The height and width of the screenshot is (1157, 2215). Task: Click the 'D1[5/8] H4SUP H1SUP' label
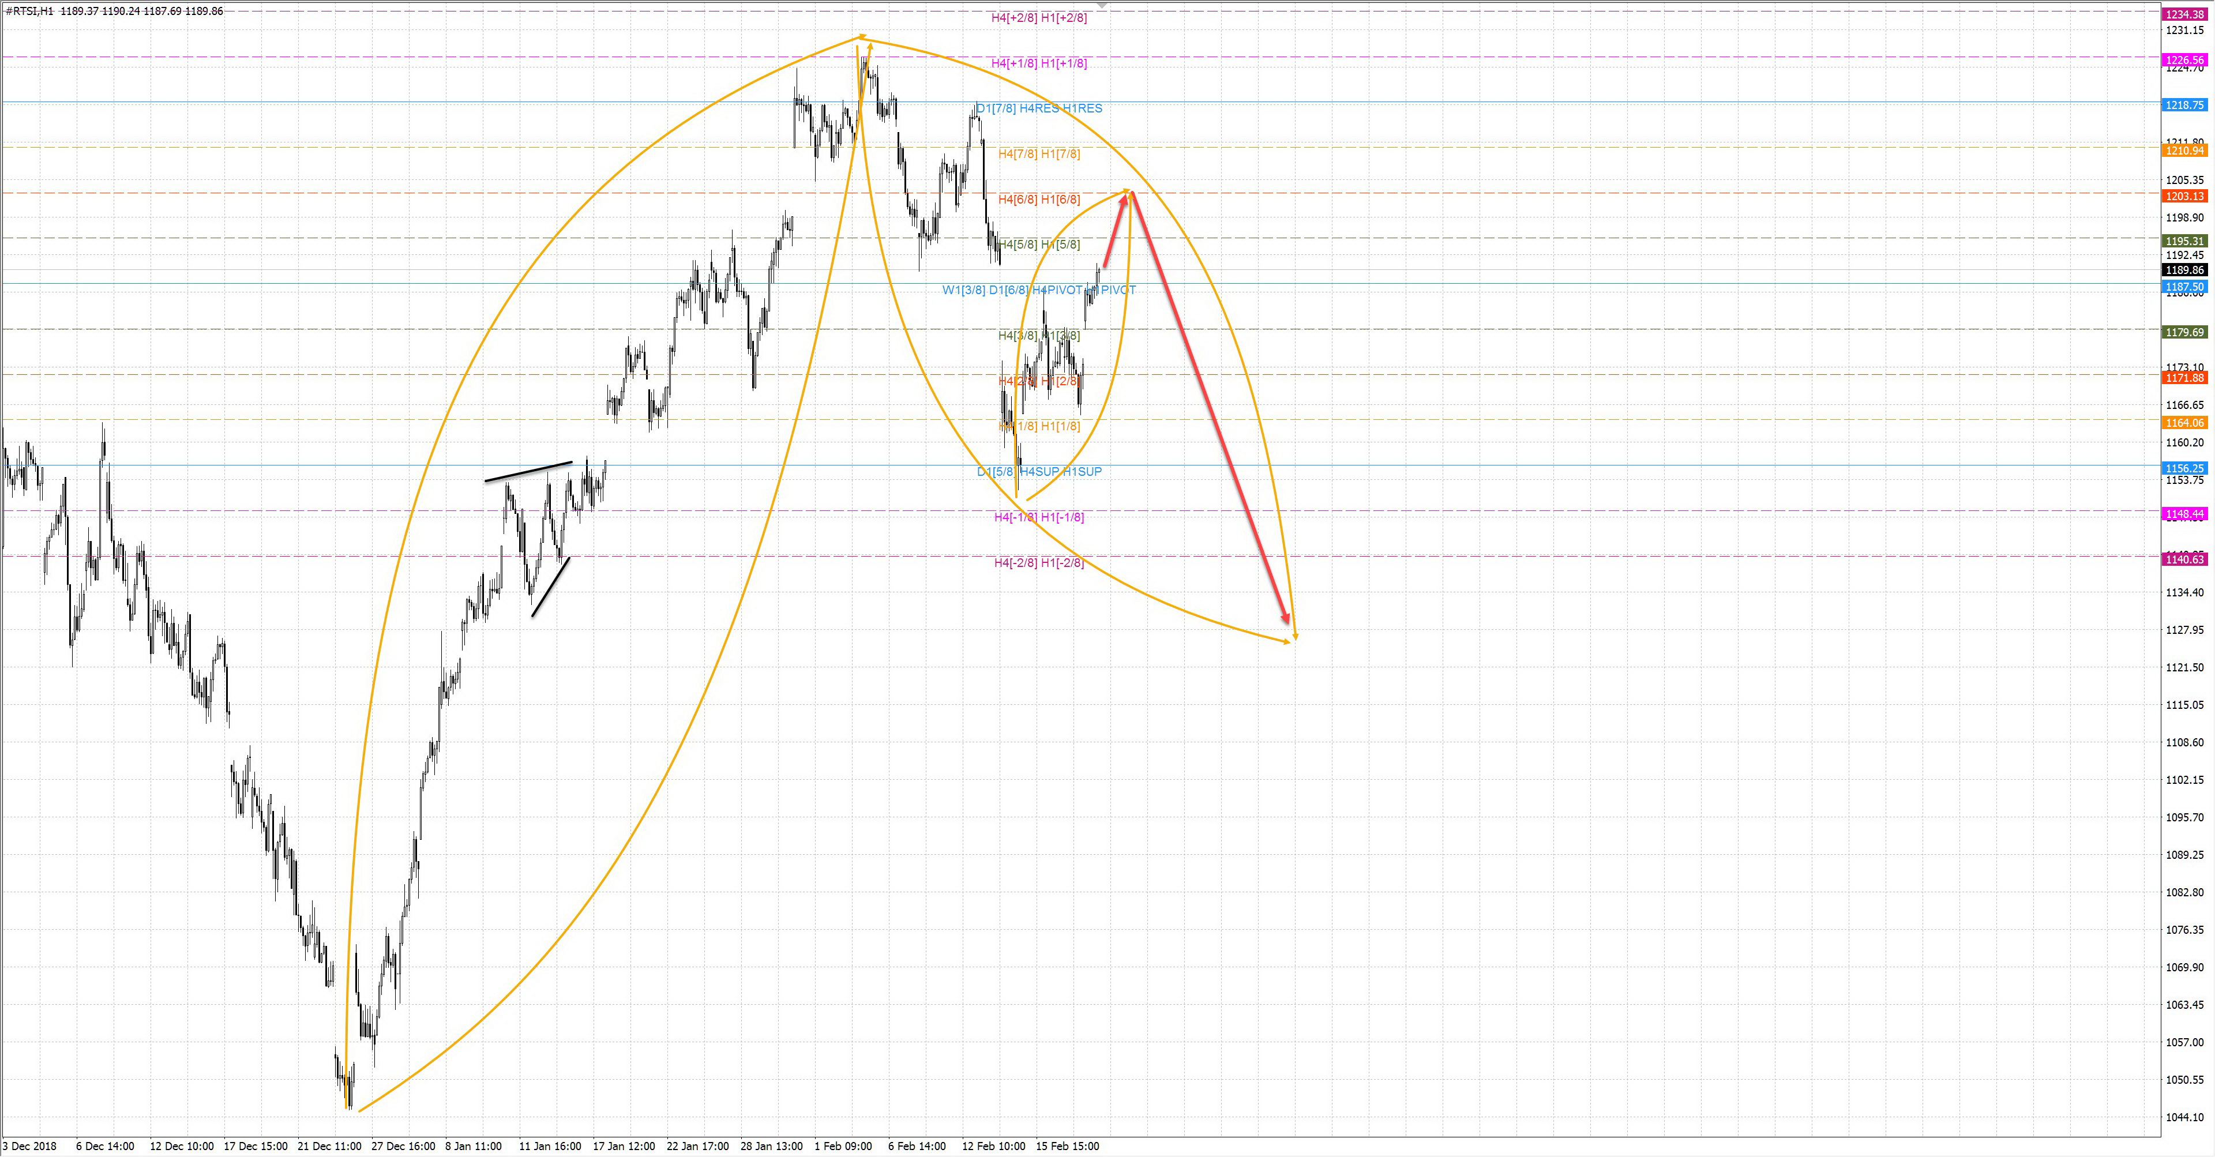tap(1039, 472)
